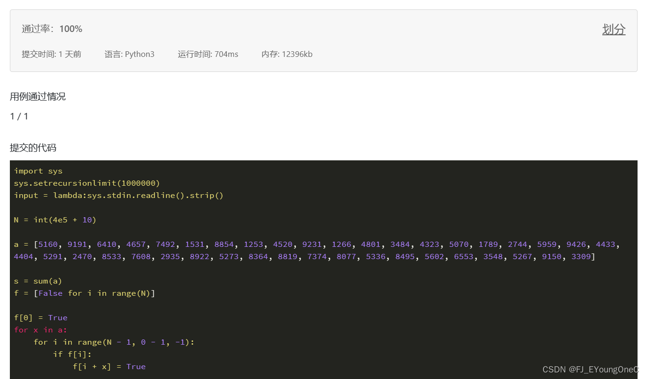The width and height of the screenshot is (646, 379).
Task: Click the value 8854 in array a
Action: (x=224, y=245)
